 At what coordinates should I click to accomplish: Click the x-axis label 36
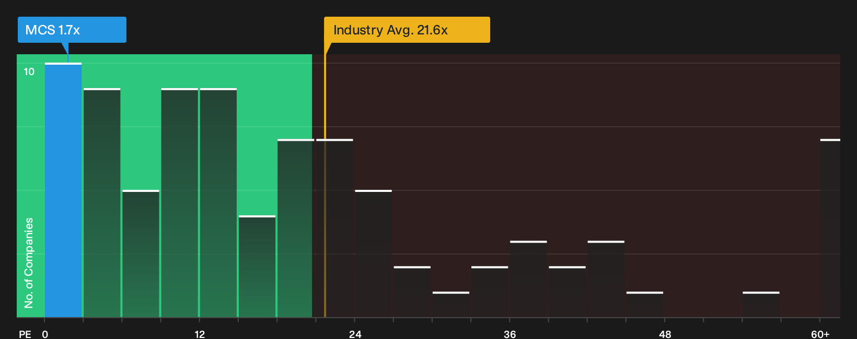[x=510, y=334]
